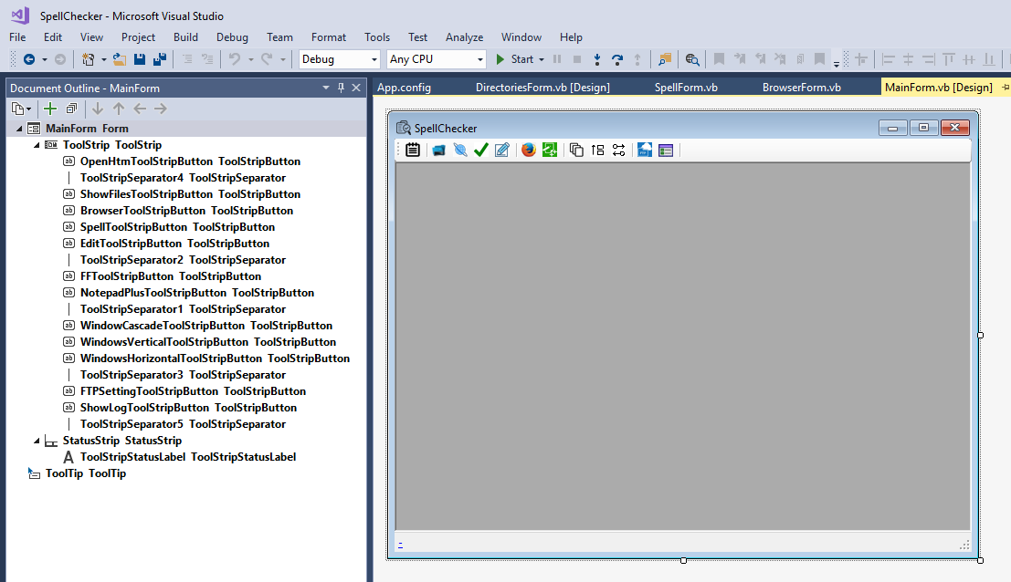Screen dimensions: 1011x582
Task: Click the green Notepad++ toolstrip icon
Action: 550,150
